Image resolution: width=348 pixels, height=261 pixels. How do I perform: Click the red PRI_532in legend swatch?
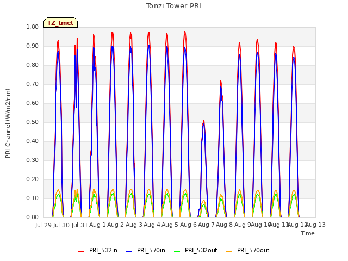pos(82,251)
